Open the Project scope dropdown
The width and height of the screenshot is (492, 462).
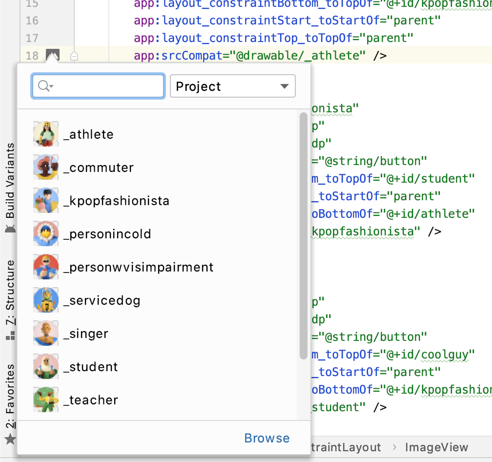(232, 85)
